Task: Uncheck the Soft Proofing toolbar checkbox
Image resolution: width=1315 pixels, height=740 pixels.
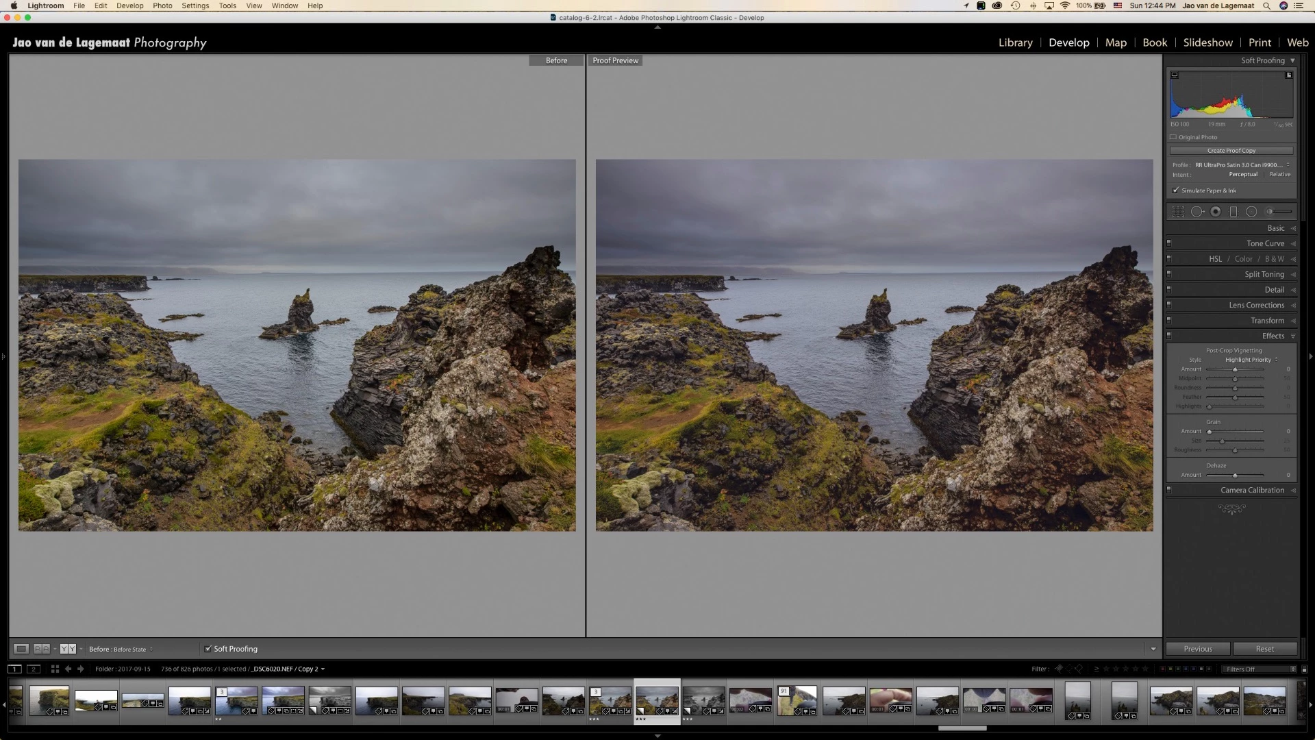Action: [x=208, y=649]
